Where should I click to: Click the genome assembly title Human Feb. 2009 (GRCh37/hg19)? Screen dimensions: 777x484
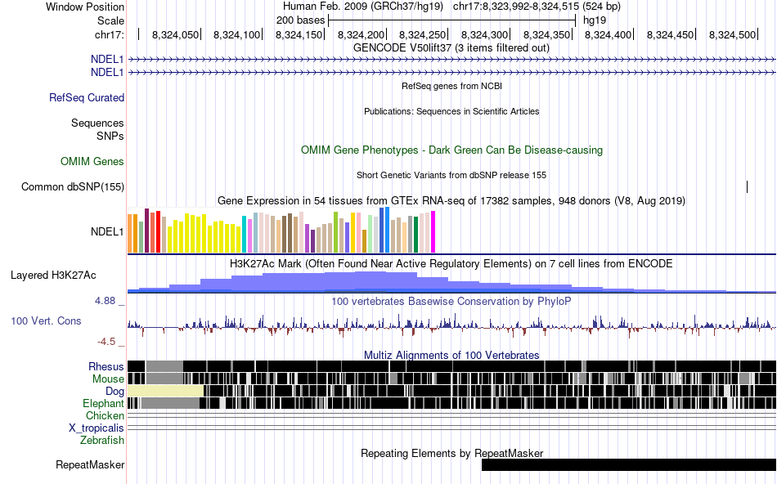(x=363, y=7)
